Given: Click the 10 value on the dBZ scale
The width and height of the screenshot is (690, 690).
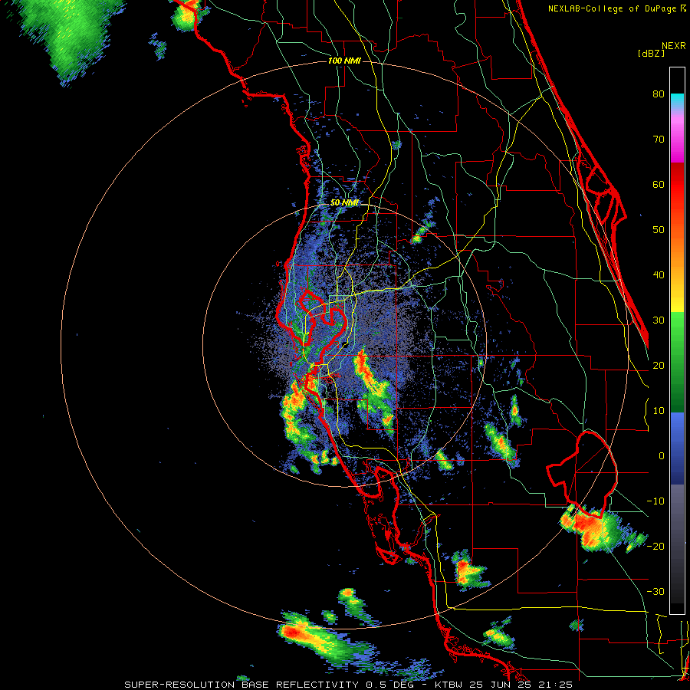Looking at the screenshot, I should 659,411.
